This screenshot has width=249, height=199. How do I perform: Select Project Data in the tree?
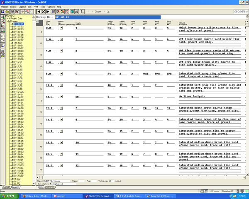pos(17,18)
